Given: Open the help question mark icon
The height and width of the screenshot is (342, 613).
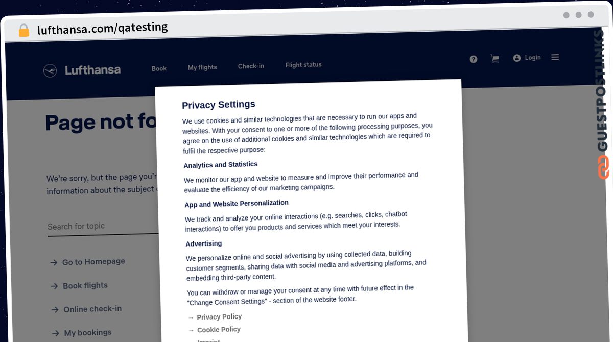Looking at the screenshot, I should pyautogui.click(x=474, y=59).
